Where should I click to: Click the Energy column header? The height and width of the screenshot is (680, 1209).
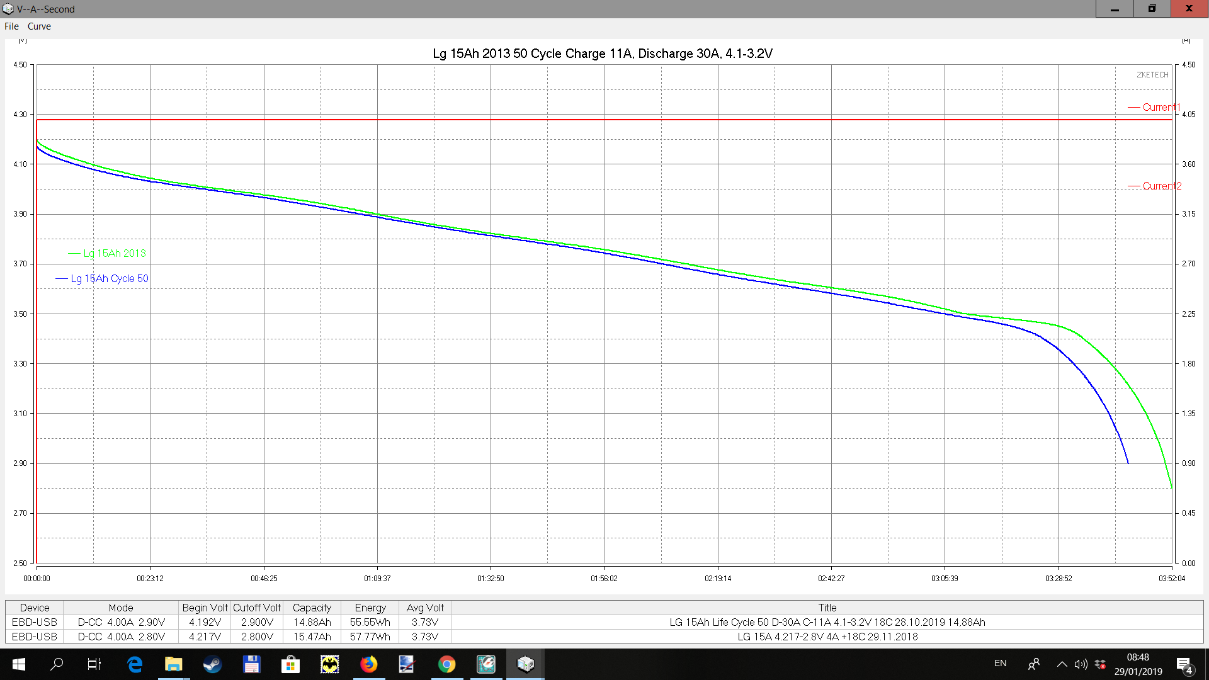pyautogui.click(x=370, y=608)
